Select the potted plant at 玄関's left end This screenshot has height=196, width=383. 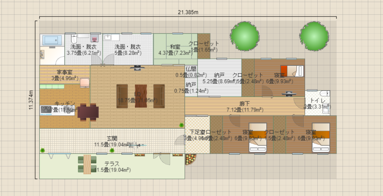(x=43, y=150)
